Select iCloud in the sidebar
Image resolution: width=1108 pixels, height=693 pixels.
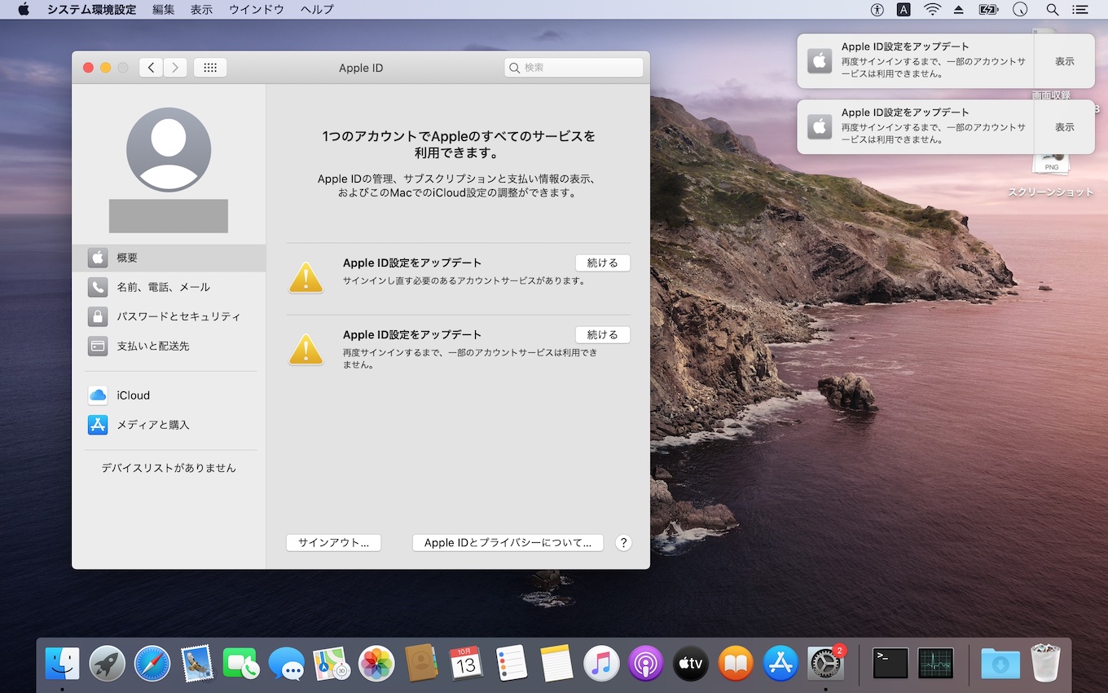(169, 395)
